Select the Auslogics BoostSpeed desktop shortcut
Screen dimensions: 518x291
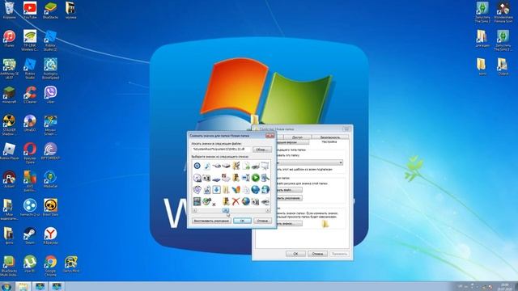(x=50, y=69)
